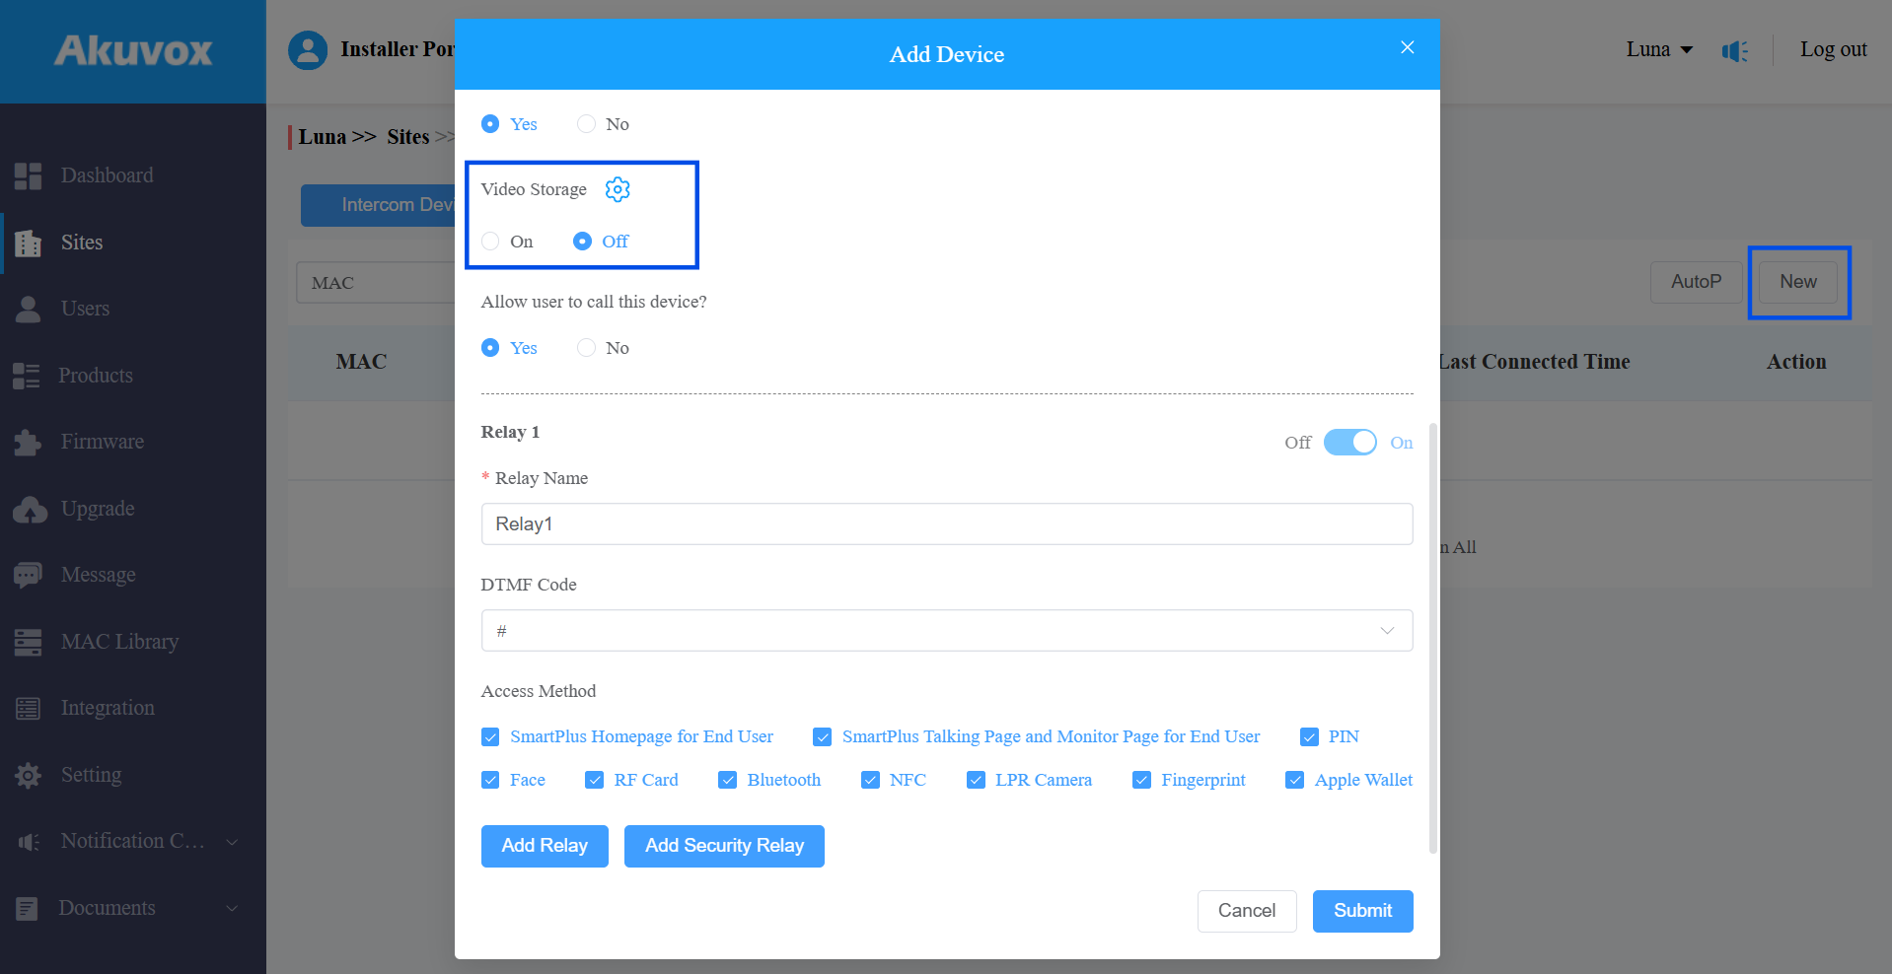Click the Upgrade cloud icon
Viewport: 1892px width, 974px height.
point(30,509)
